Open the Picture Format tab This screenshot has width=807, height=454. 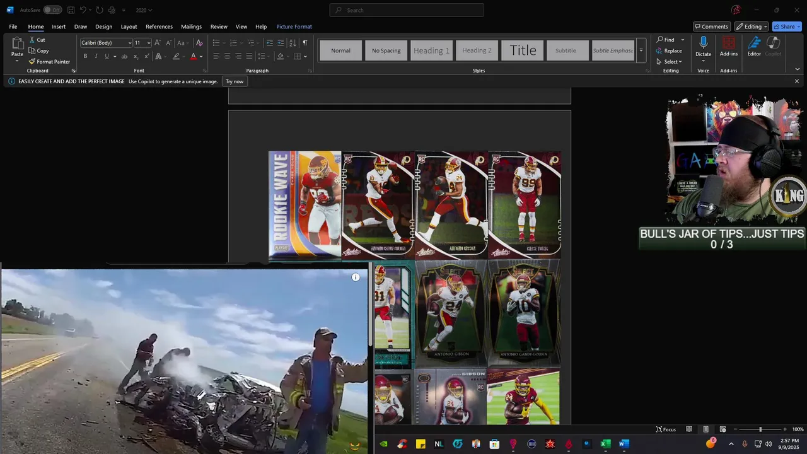coord(294,26)
